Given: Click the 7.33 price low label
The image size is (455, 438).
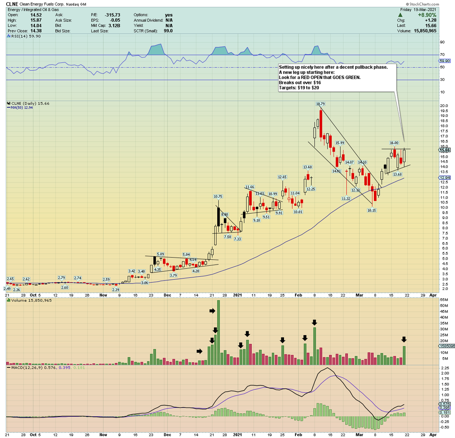Looking at the screenshot, I should click(237, 239).
